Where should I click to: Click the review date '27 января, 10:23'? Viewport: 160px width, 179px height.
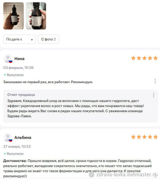tap(17, 146)
